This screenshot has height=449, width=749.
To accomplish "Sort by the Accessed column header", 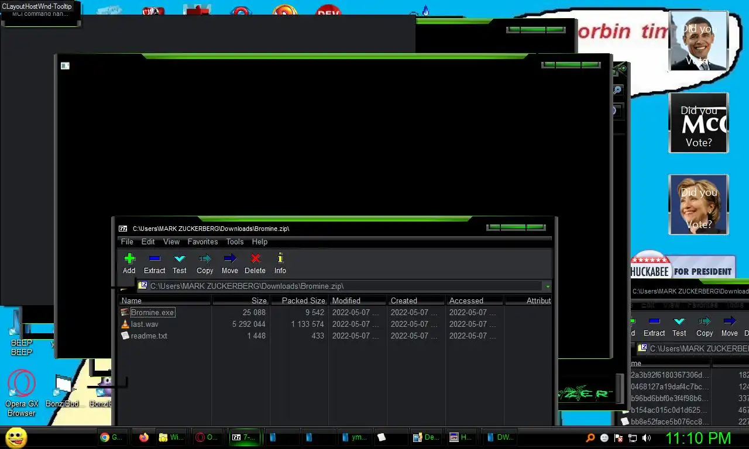I will 475,301.
